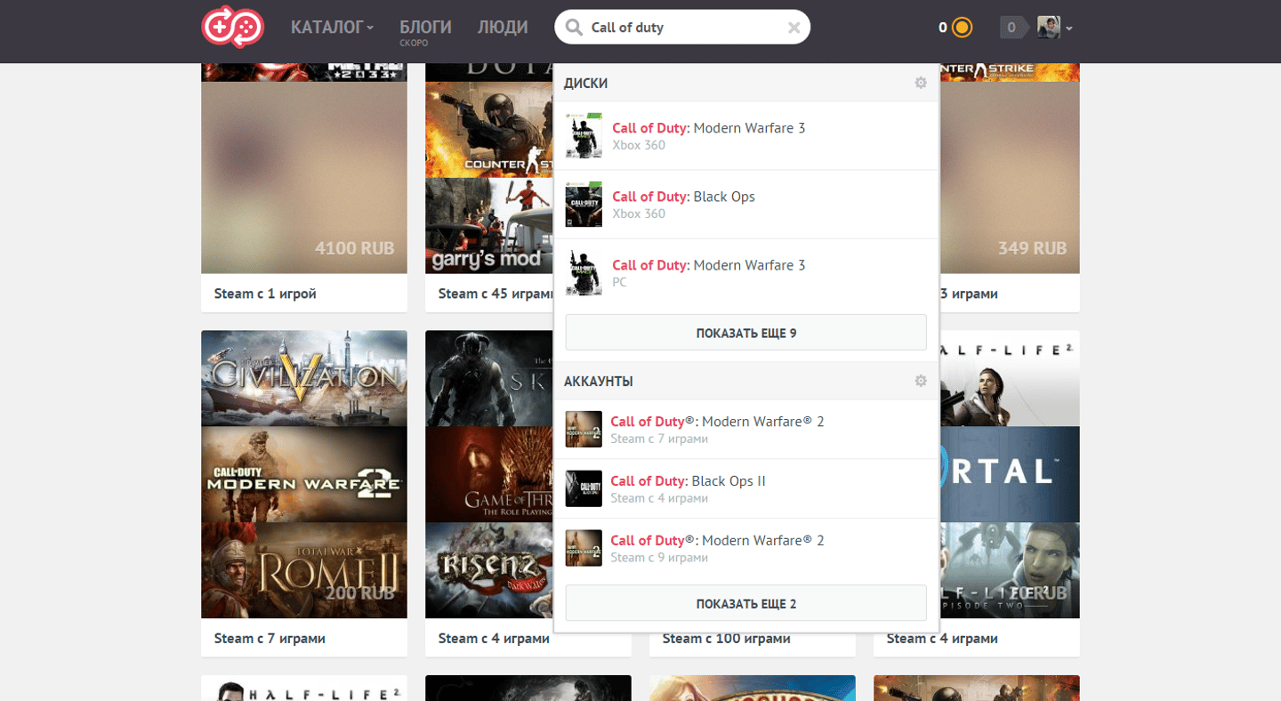Click the search magnifier icon
Screen dimensions: 1281x701
pyautogui.click(x=574, y=28)
